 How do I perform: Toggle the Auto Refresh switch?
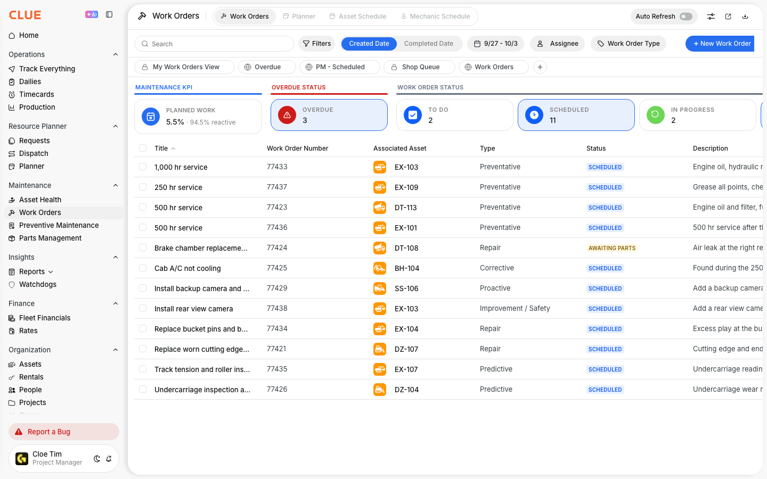pos(686,16)
